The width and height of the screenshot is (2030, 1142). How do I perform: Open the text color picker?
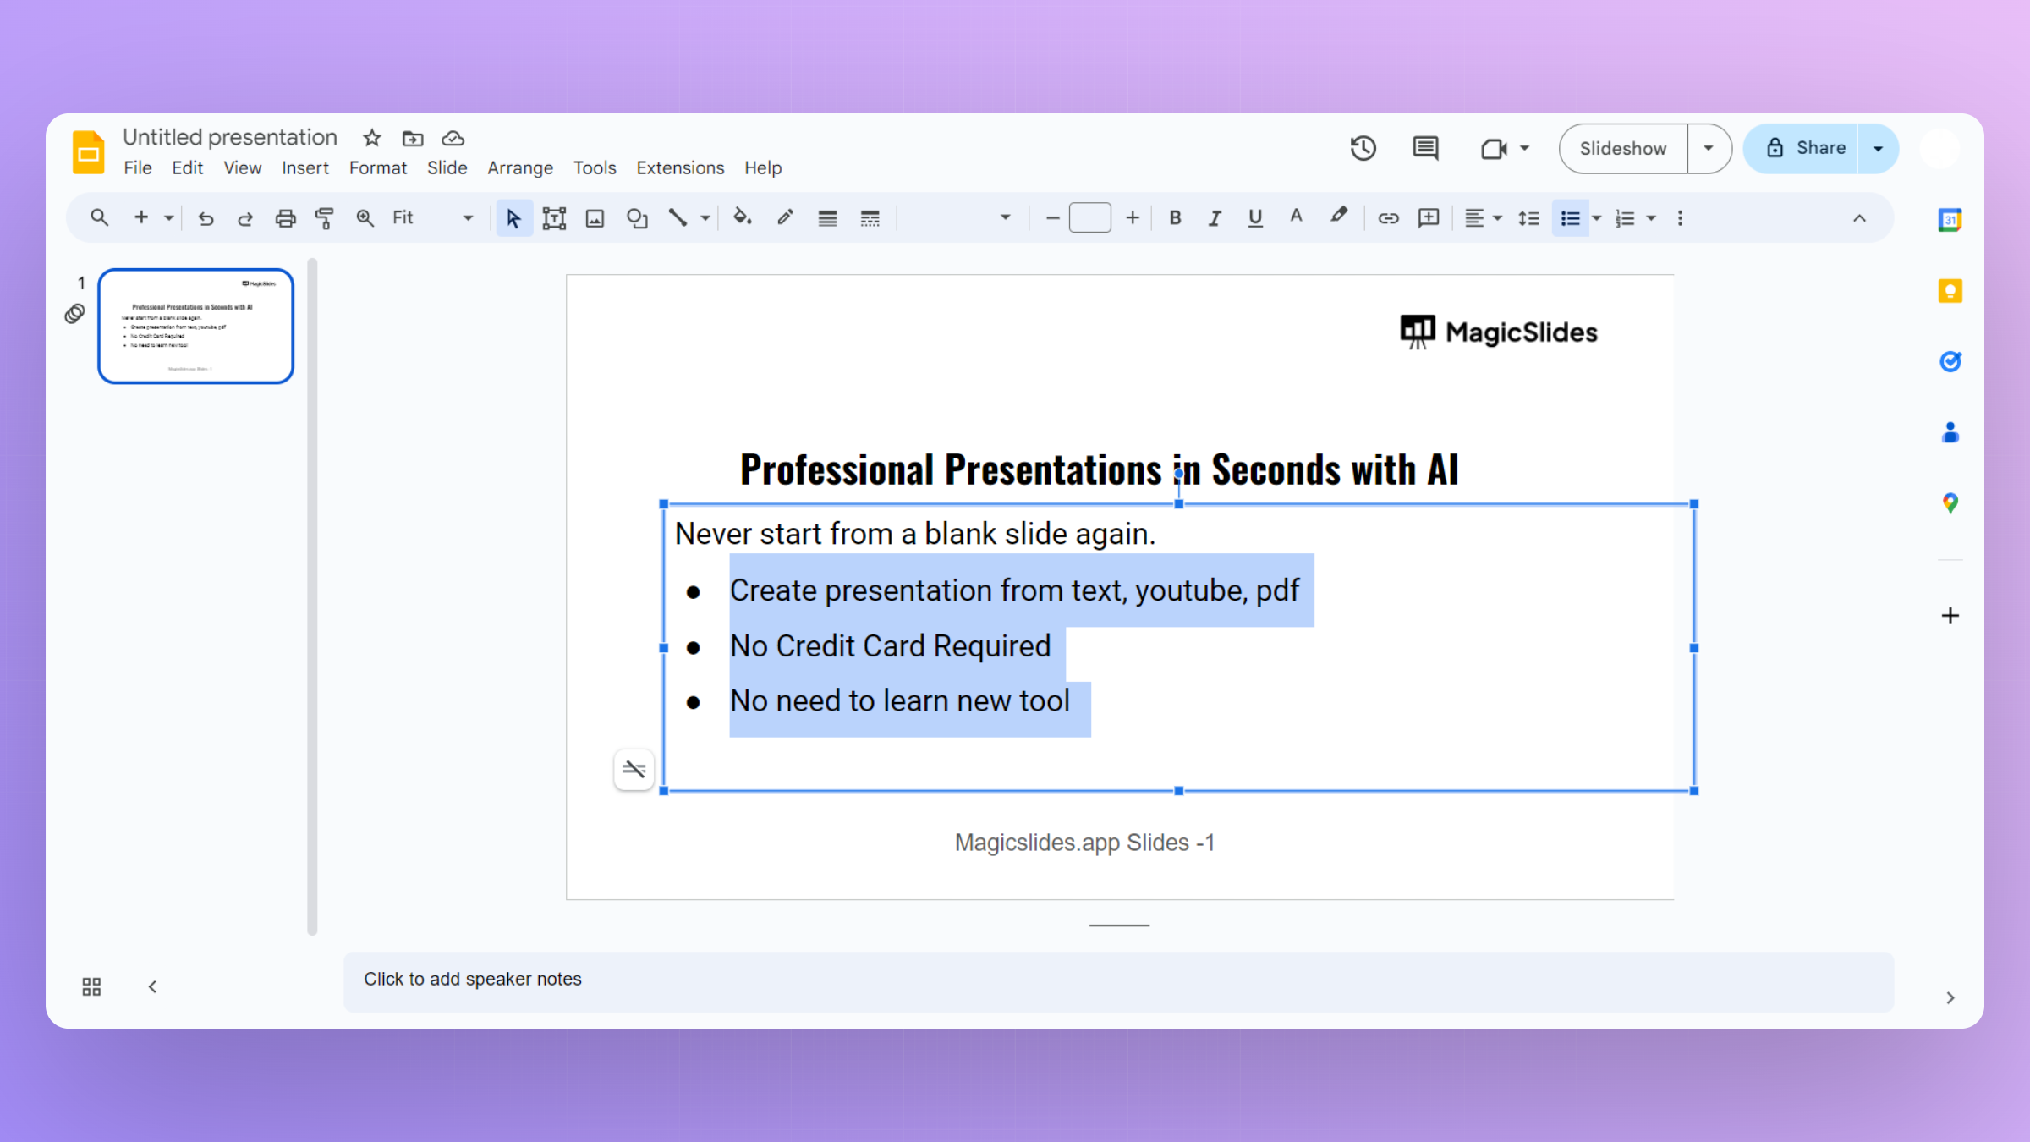[x=1296, y=218]
